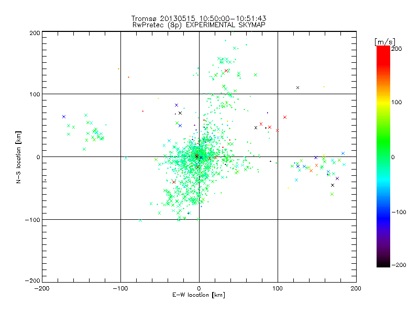Click the y-axis top tick label '200'
This screenshot has width=419, height=314.
pyautogui.click(x=35, y=33)
